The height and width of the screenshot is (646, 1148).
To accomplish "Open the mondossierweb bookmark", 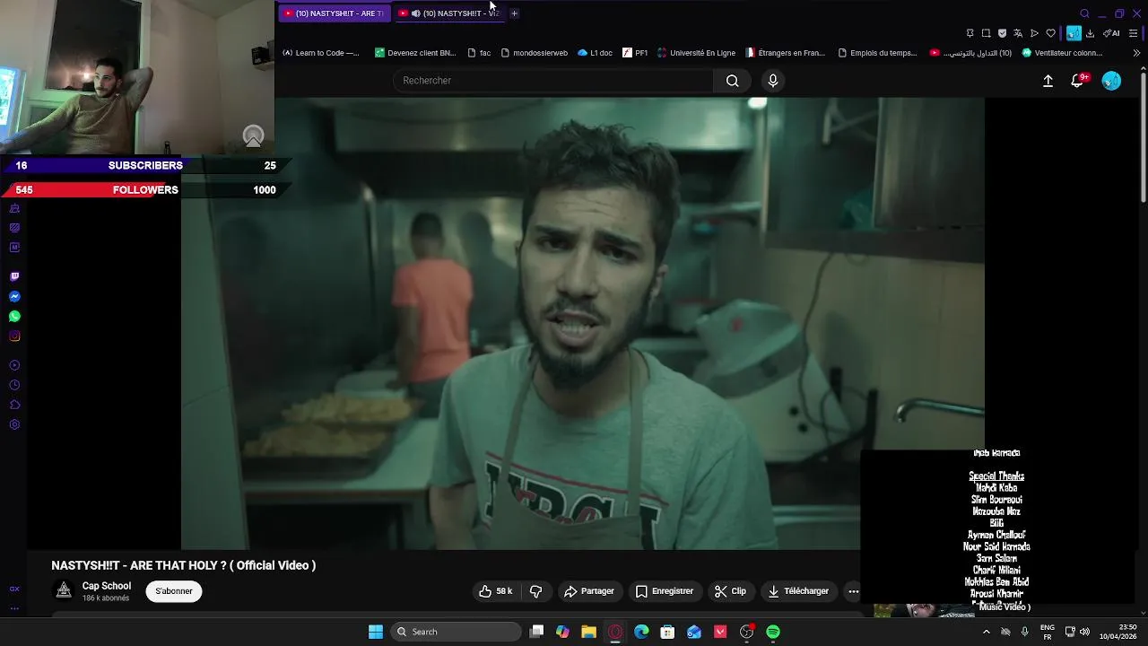I will point(534,53).
